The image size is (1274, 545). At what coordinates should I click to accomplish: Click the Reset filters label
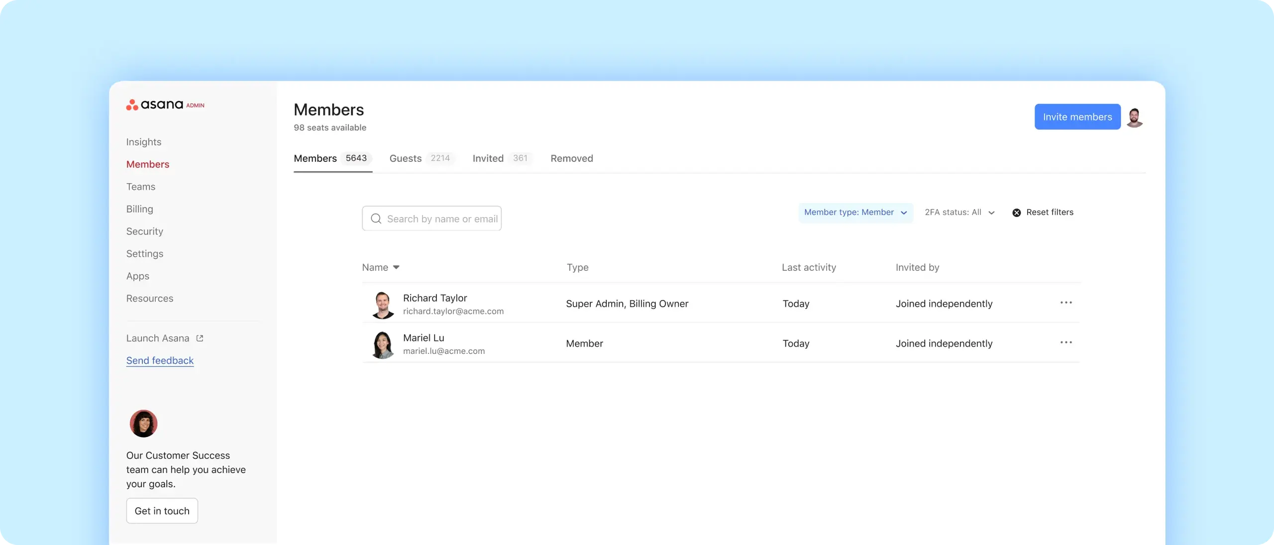click(x=1050, y=213)
